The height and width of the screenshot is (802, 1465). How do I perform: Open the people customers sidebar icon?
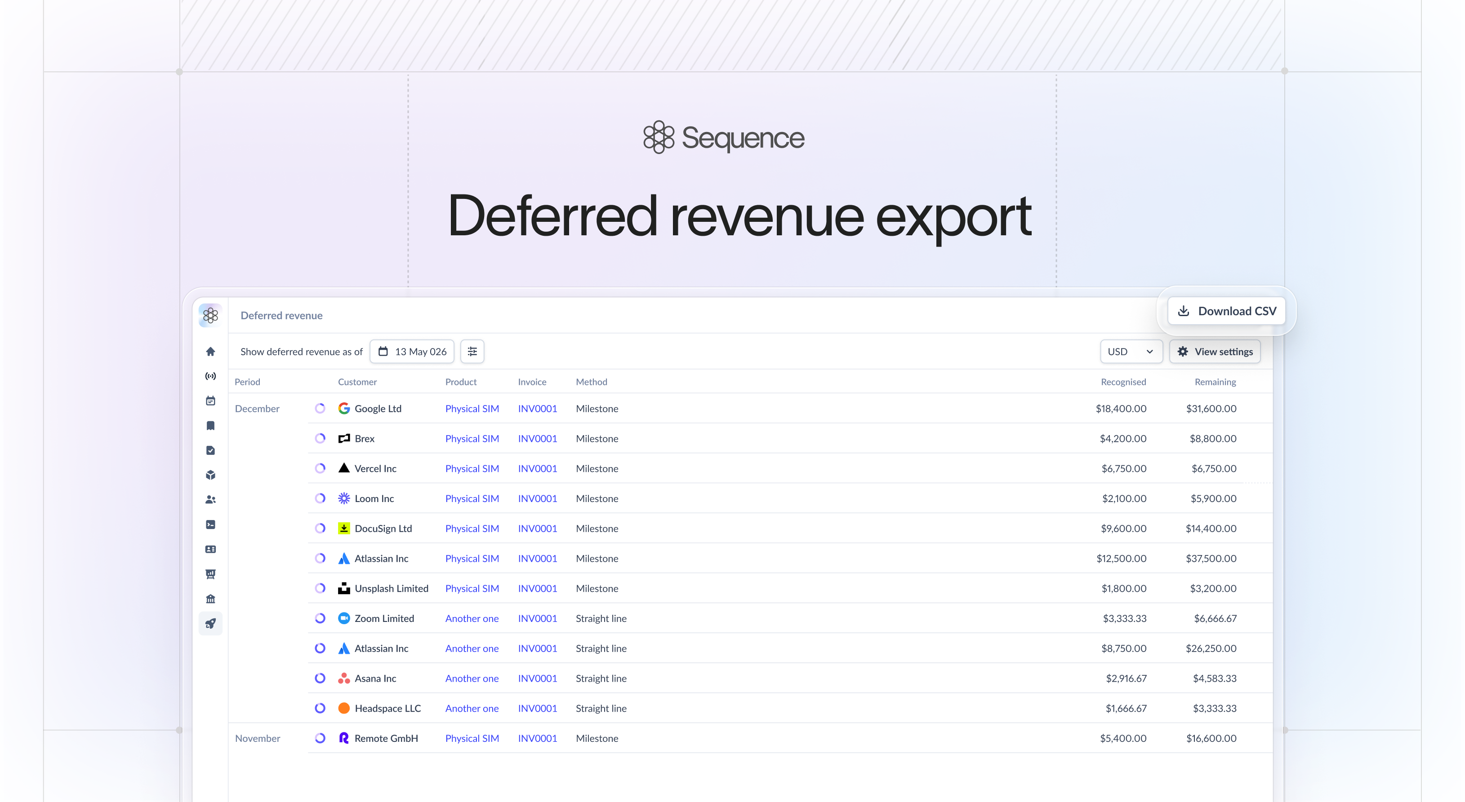click(210, 500)
